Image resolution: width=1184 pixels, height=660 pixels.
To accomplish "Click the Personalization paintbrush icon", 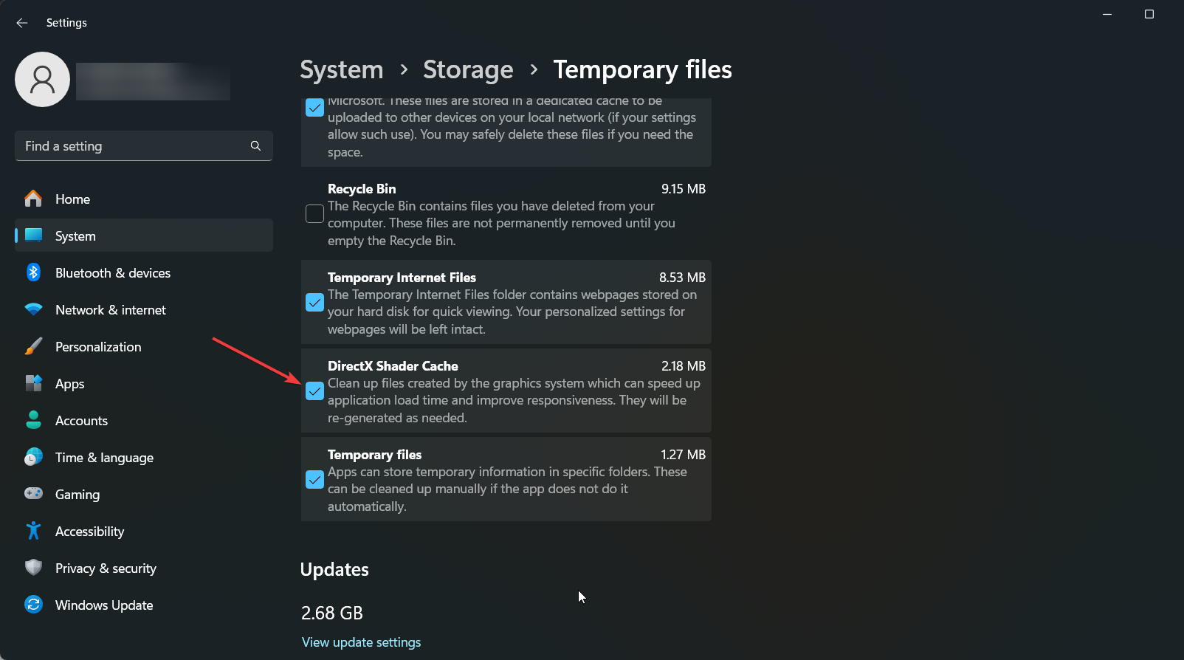I will point(33,346).
